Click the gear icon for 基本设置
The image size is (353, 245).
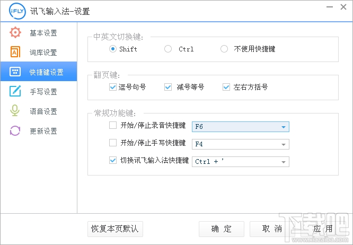(15, 33)
